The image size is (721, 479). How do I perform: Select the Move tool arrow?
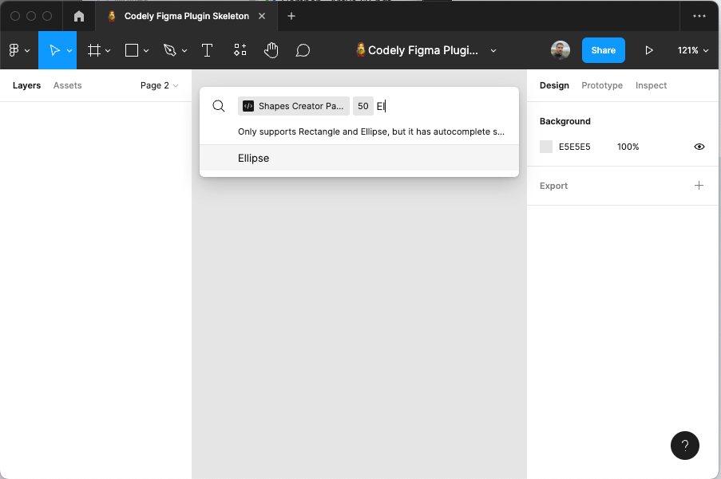tap(54, 50)
